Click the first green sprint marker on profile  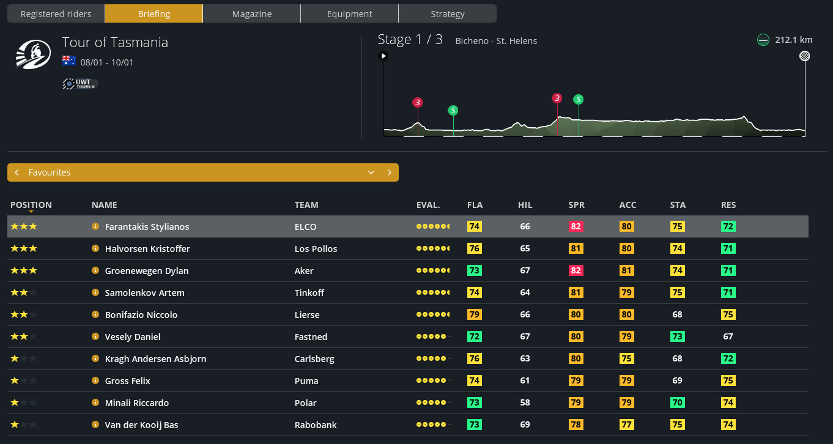click(453, 111)
